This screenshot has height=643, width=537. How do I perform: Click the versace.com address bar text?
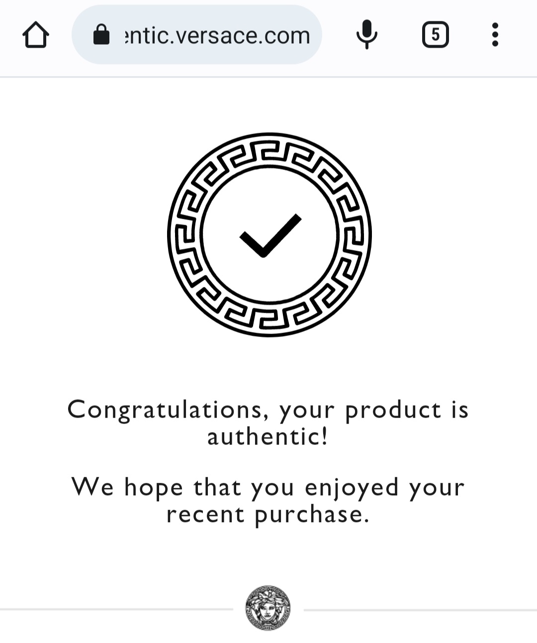pos(217,36)
